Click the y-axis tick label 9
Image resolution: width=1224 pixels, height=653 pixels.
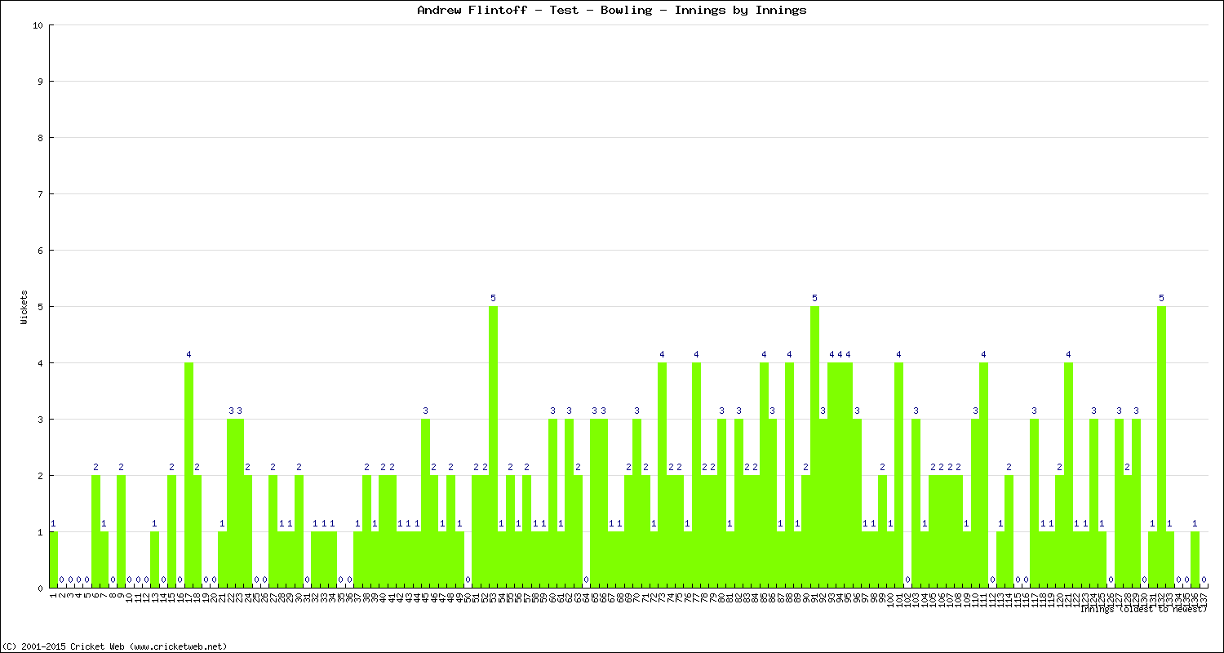pyautogui.click(x=40, y=82)
